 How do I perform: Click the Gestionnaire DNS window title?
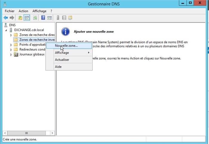point(104,4)
